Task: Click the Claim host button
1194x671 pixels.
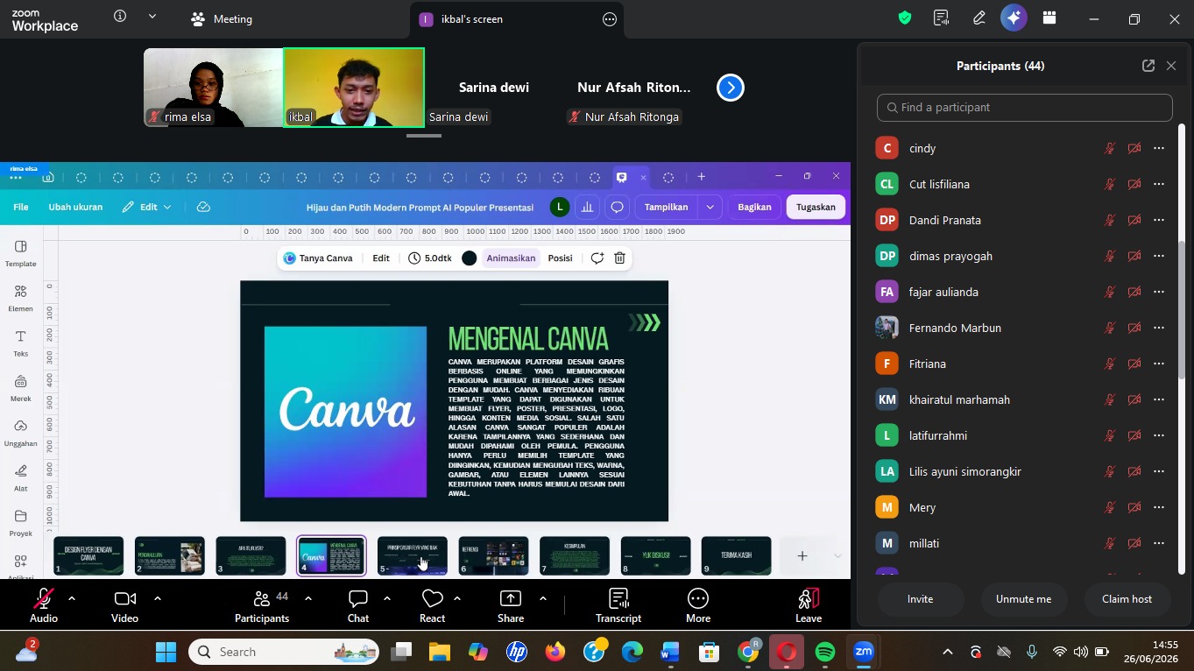Action: point(1127,599)
